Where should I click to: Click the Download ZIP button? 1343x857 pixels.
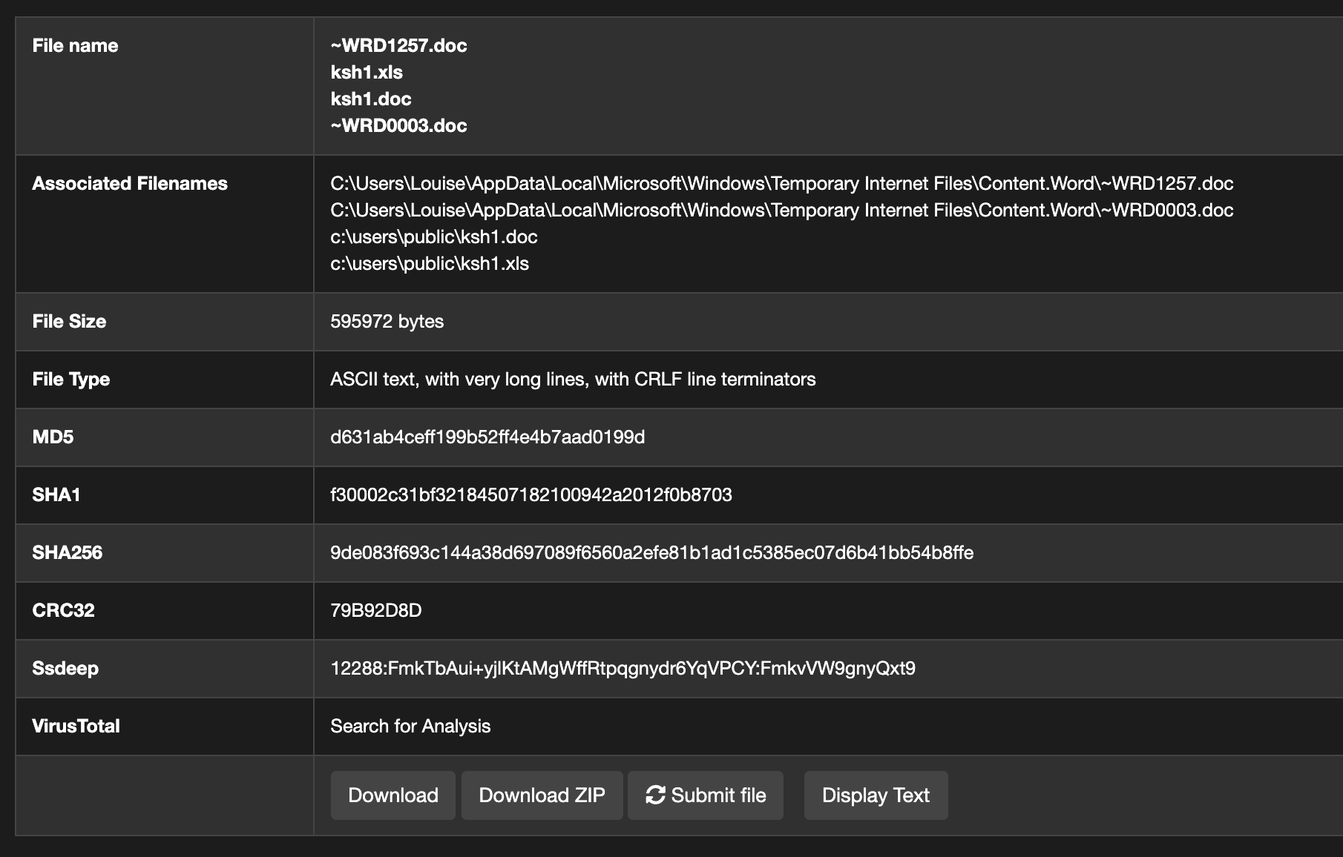(542, 795)
